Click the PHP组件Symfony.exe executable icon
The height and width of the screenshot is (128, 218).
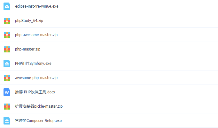(7, 64)
